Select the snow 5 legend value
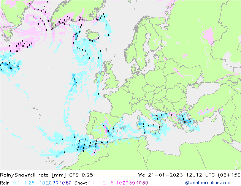Viewport: 241px width, 186px height. point(112,183)
